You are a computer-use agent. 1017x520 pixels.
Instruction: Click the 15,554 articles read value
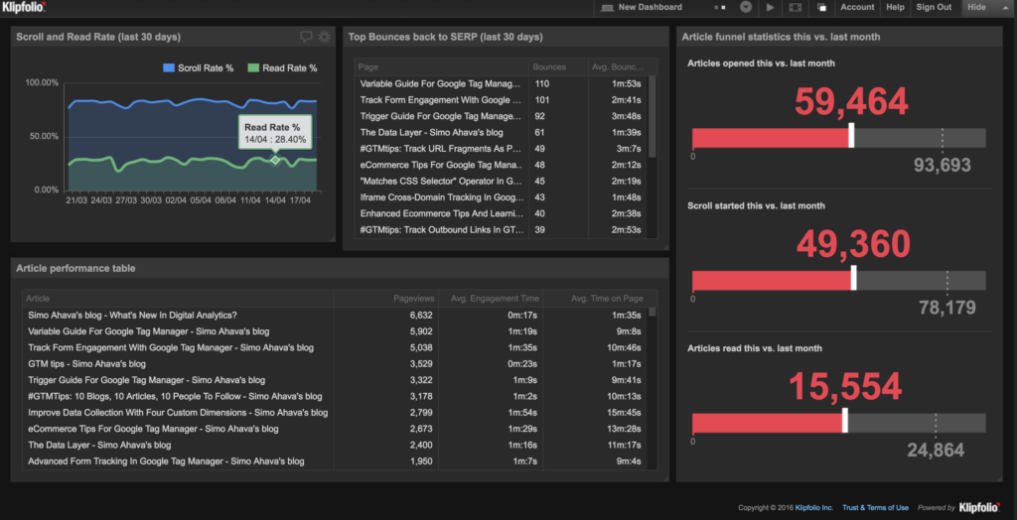[x=845, y=386]
